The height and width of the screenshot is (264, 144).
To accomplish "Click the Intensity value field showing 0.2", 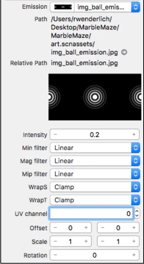I will click(x=95, y=135).
